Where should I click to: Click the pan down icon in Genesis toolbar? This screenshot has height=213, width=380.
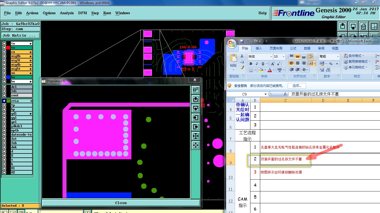coord(353,26)
